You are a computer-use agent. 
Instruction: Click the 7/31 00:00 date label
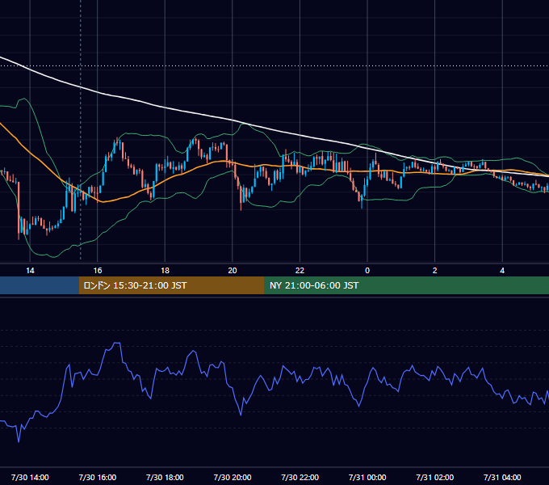(367, 477)
